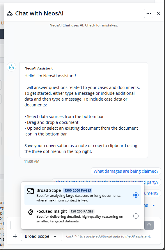165x250 pixels.
Task: Open the Broad Scope dropdown in the bottom bar
Action: click(x=42, y=236)
